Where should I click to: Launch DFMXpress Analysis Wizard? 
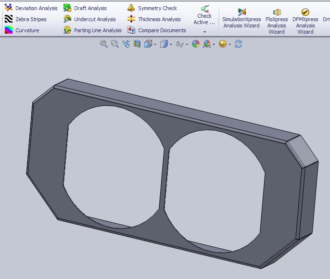pos(305,22)
